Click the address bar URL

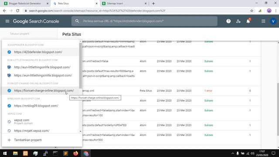pos(97,10)
